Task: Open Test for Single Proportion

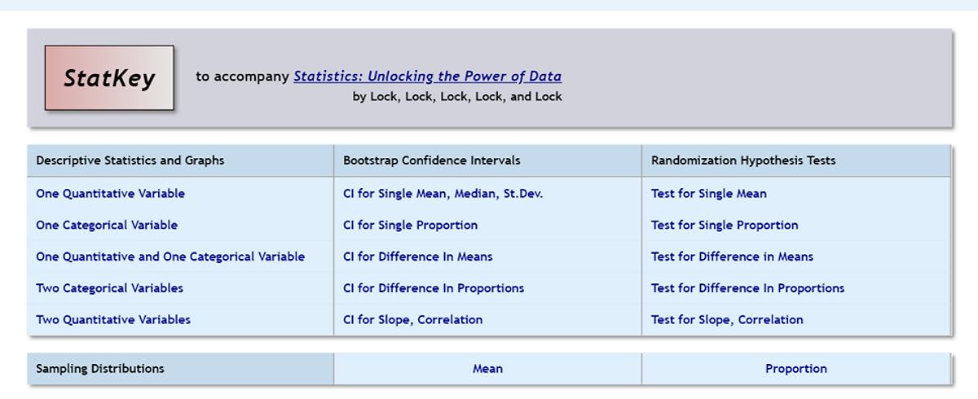Action: (x=725, y=225)
